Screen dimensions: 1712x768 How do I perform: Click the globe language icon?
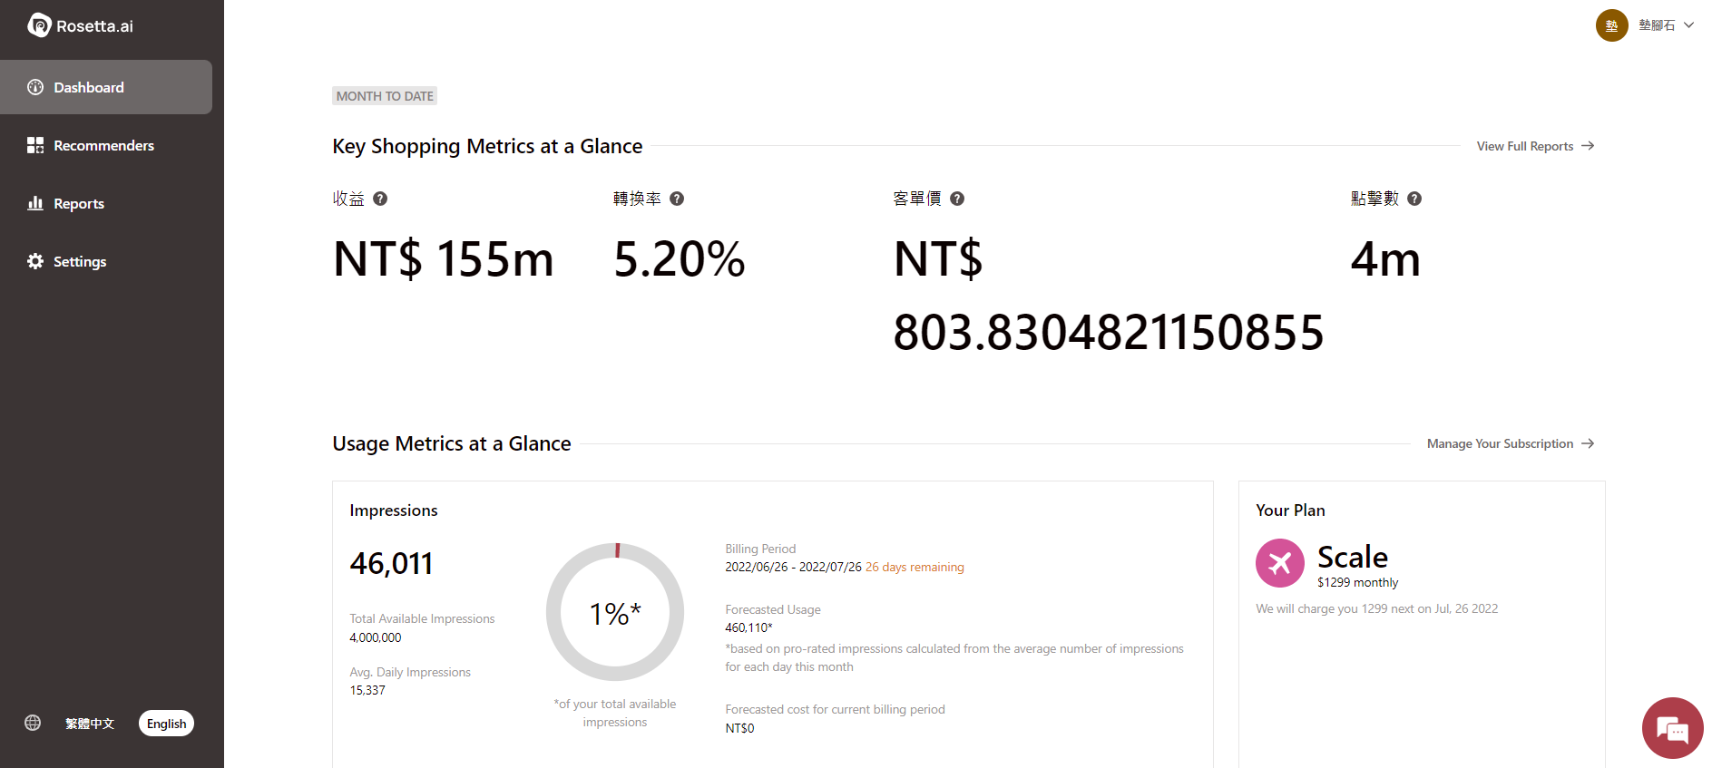33,723
